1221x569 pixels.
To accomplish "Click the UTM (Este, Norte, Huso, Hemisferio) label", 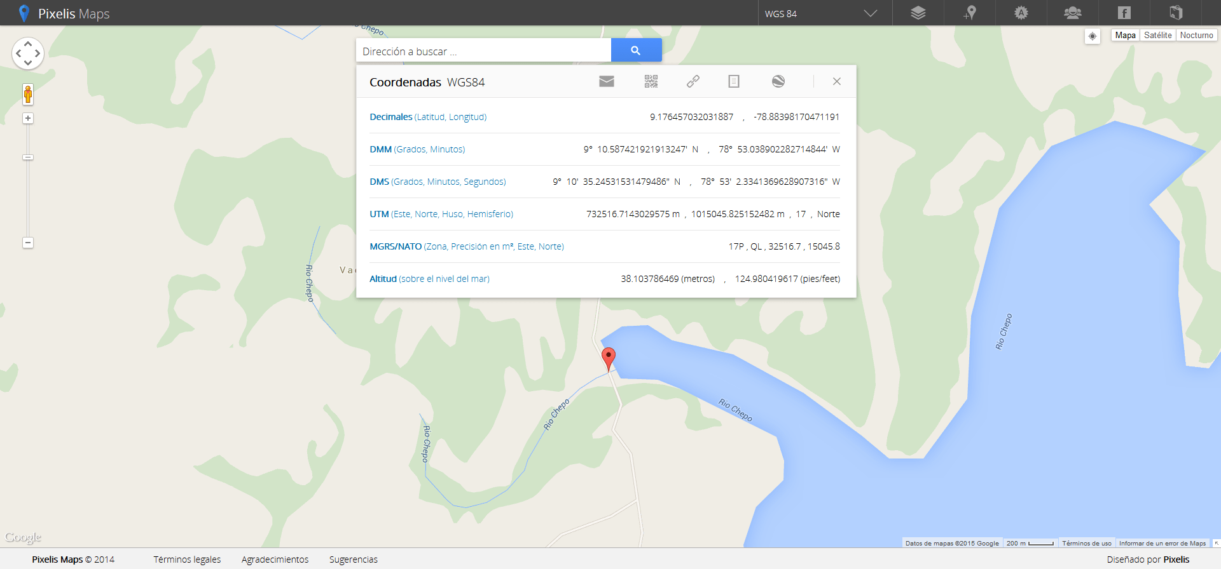I will 441,214.
